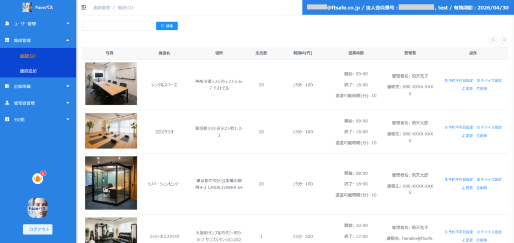Click the notification bell icon
The height and width of the screenshot is (243, 514).
(x=37, y=178)
